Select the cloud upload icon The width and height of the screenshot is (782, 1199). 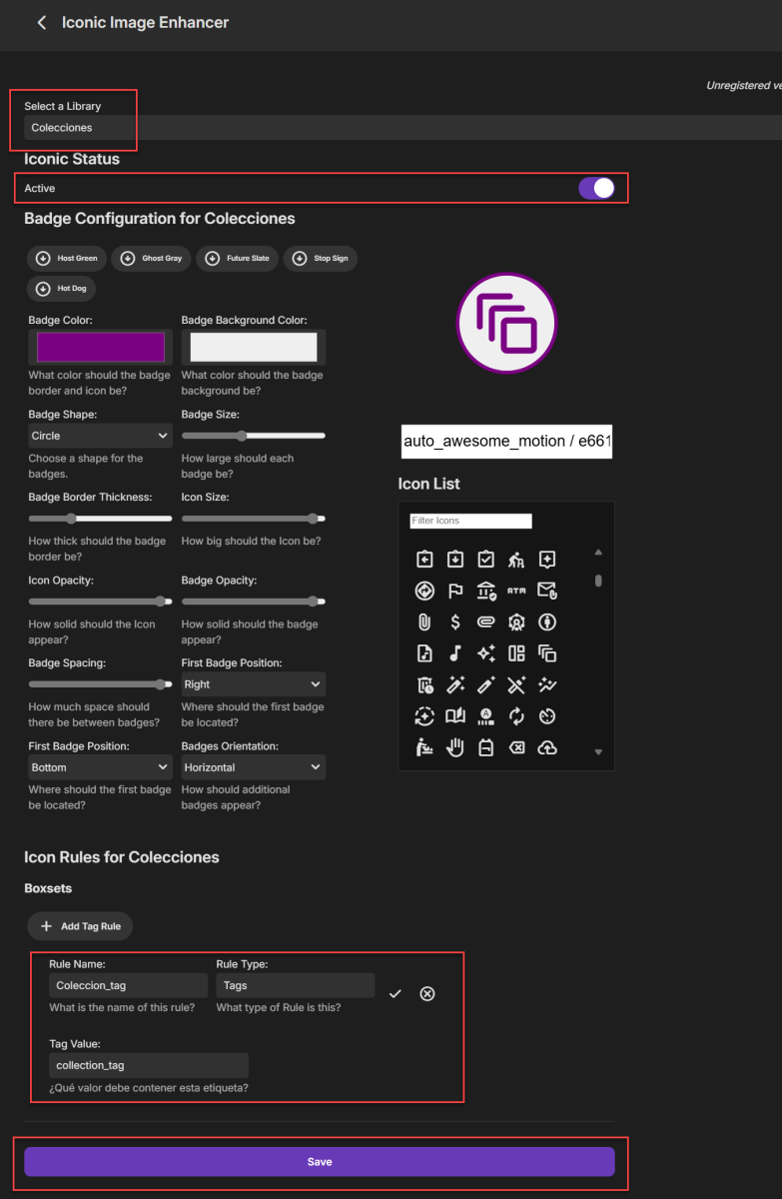coord(547,747)
